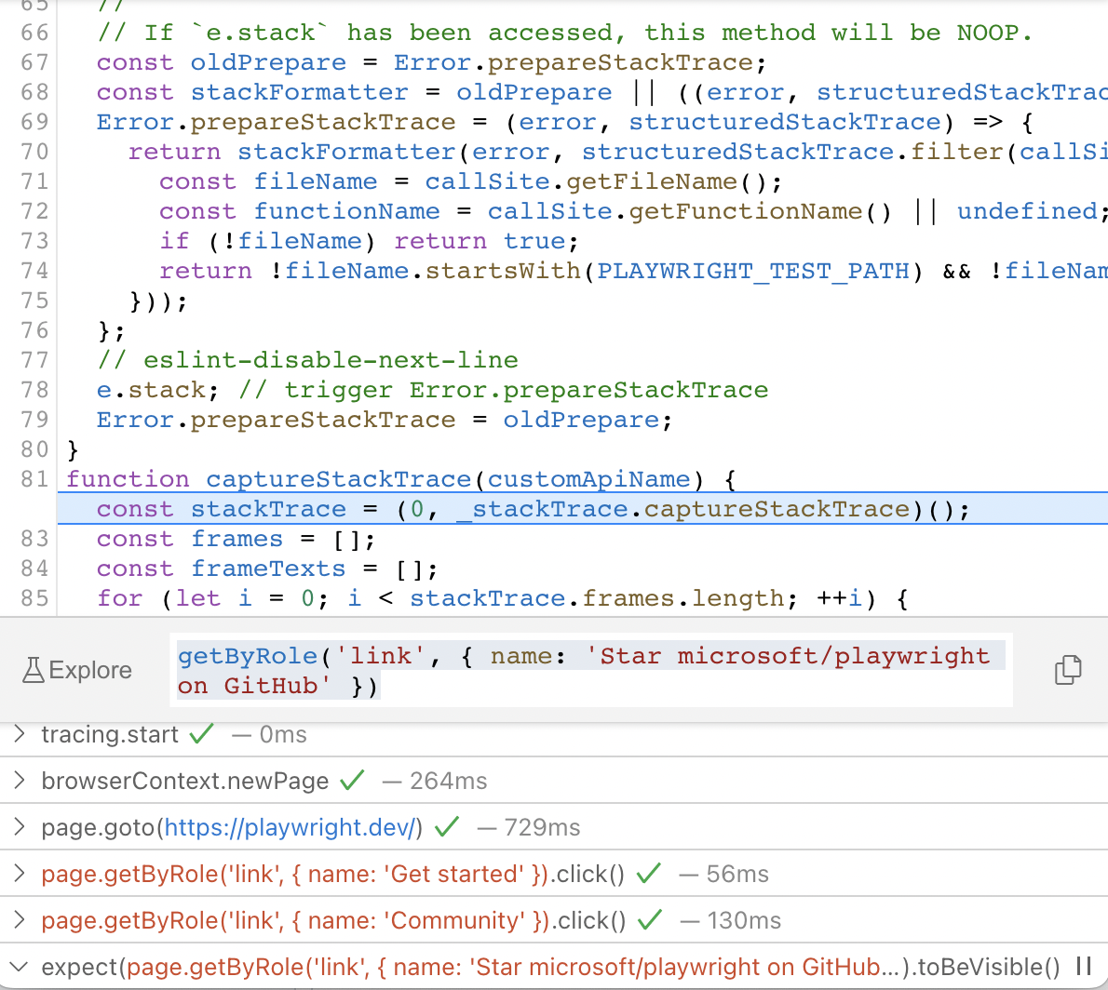The image size is (1108, 990).
Task: Click the Explore button
Action: coord(77,669)
